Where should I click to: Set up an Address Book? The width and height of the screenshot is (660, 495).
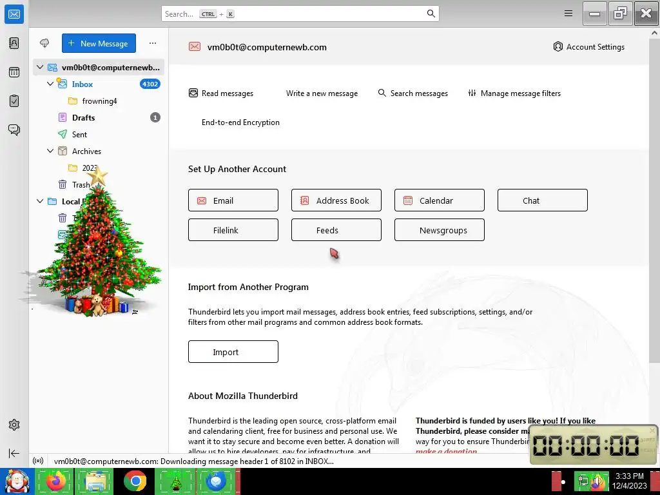[x=336, y=200]
